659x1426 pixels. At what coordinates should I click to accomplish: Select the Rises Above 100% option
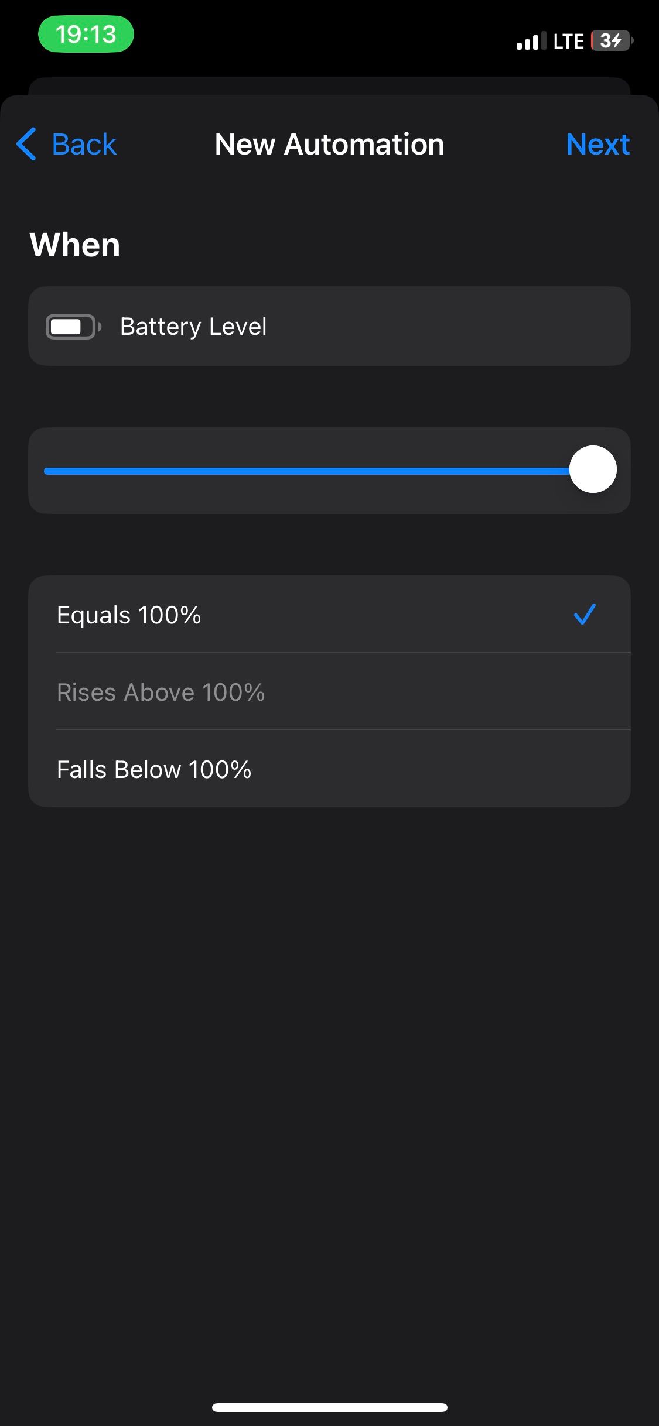click(161, 692)
